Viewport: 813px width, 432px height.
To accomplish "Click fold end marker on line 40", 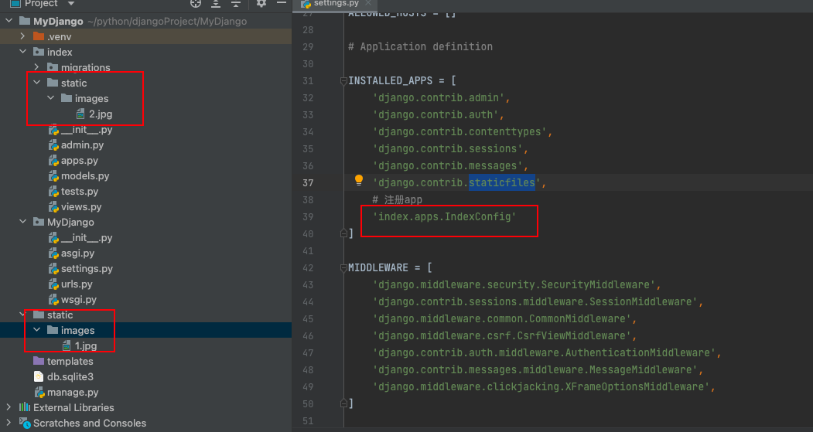I will pos(343,233).
